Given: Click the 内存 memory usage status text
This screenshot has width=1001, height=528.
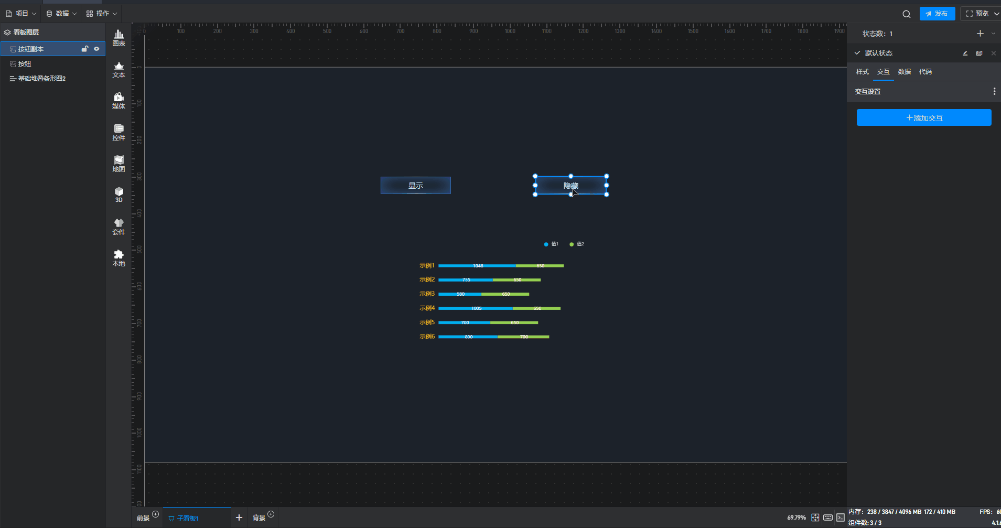Looking at the screenshot, I should pyautogui.click(x=902, y=512).
